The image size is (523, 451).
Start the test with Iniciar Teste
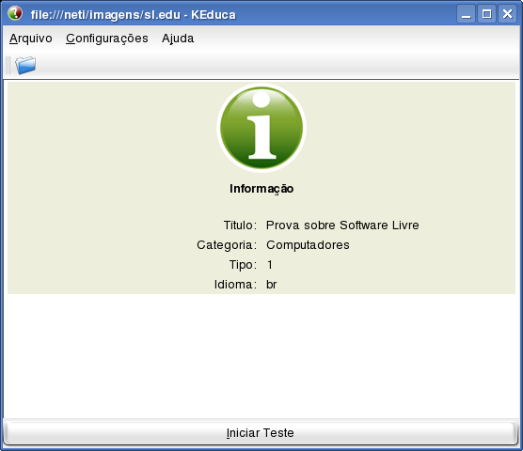261,433
